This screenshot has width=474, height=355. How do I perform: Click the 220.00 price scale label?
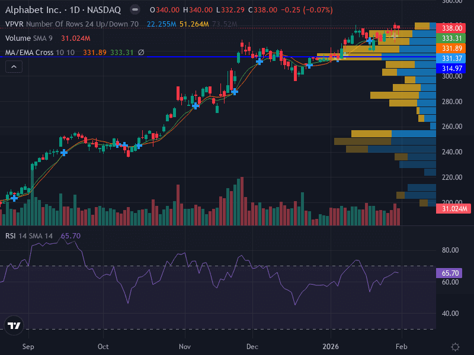point(452,177)
